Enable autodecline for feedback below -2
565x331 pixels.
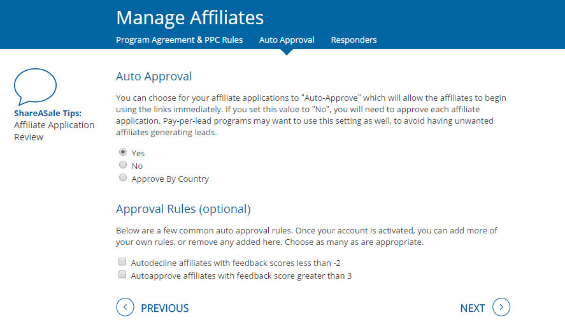tap(122, 262)
